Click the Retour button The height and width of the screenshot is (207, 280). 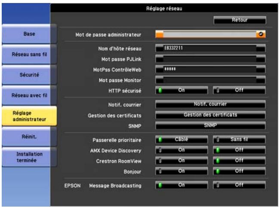pyautogui.click(x=239, y=20)
